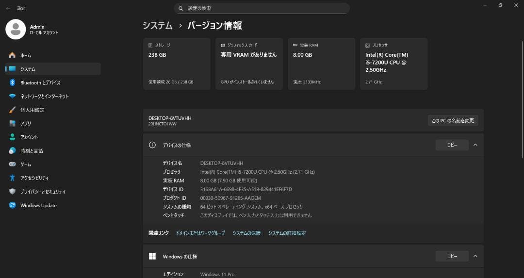Image resolution: width=524 pixels, height=278 pixels.
Task: Open ゲーム settings in the sidebar
Action: 53,164
